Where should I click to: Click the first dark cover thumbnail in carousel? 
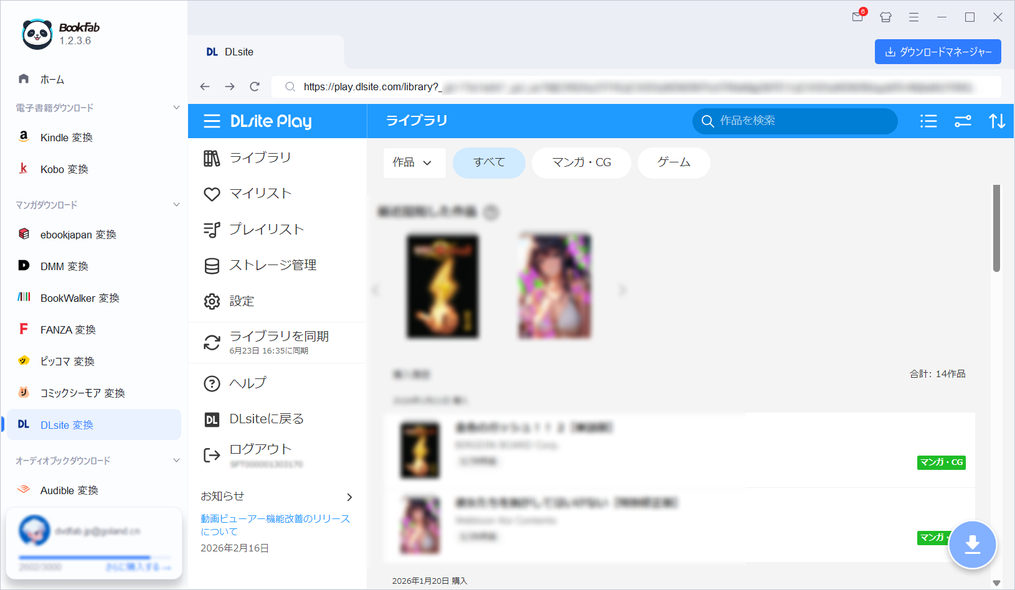(443, 286)
